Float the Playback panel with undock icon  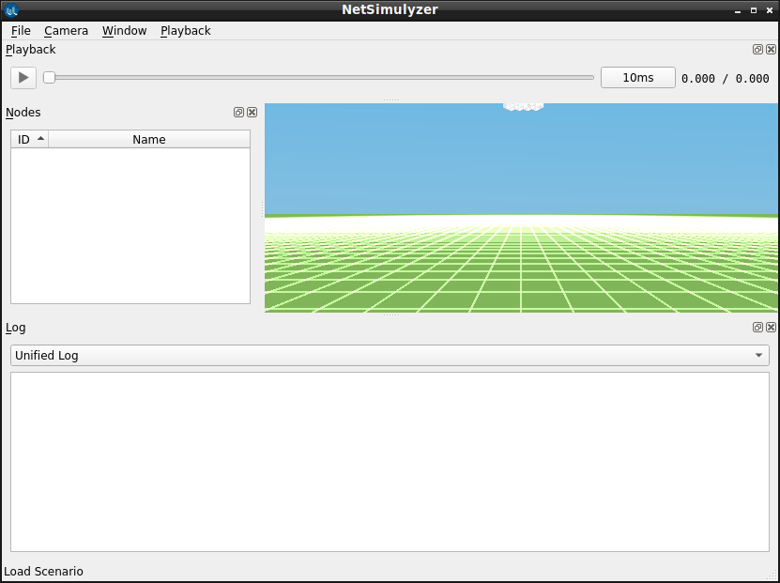pyautogui.click(x=757, y=49)
